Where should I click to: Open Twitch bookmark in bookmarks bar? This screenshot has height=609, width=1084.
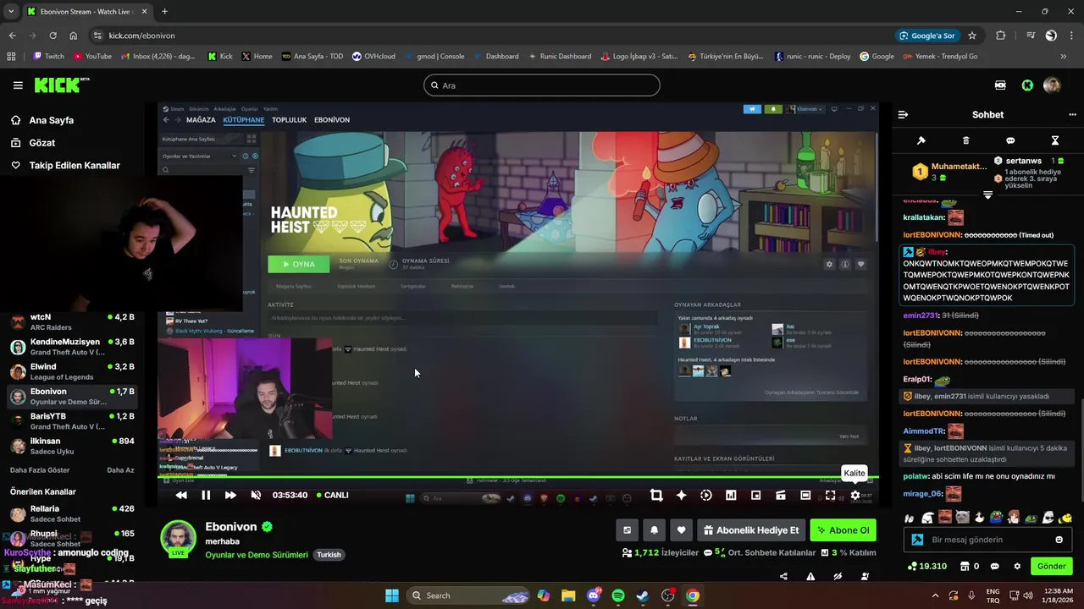[48, 57]
